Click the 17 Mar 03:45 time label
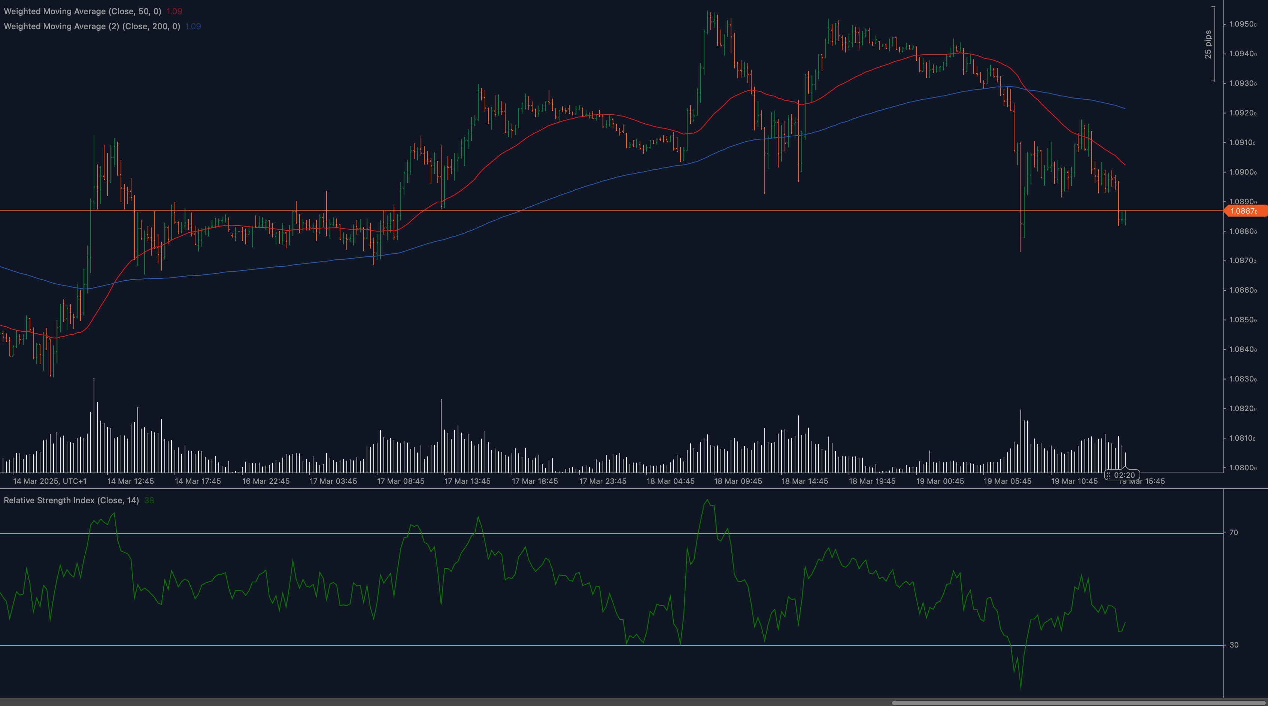Viewport: 1268px width, 706px height. pyautogui.click(x=333, y=481)
